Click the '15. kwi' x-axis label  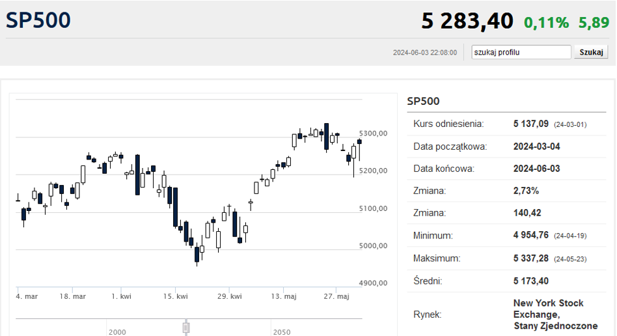[176, 296]
